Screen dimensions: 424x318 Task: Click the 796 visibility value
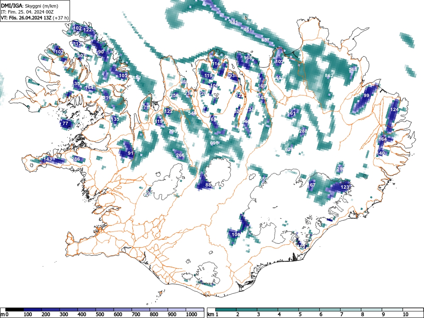[173, 131]
